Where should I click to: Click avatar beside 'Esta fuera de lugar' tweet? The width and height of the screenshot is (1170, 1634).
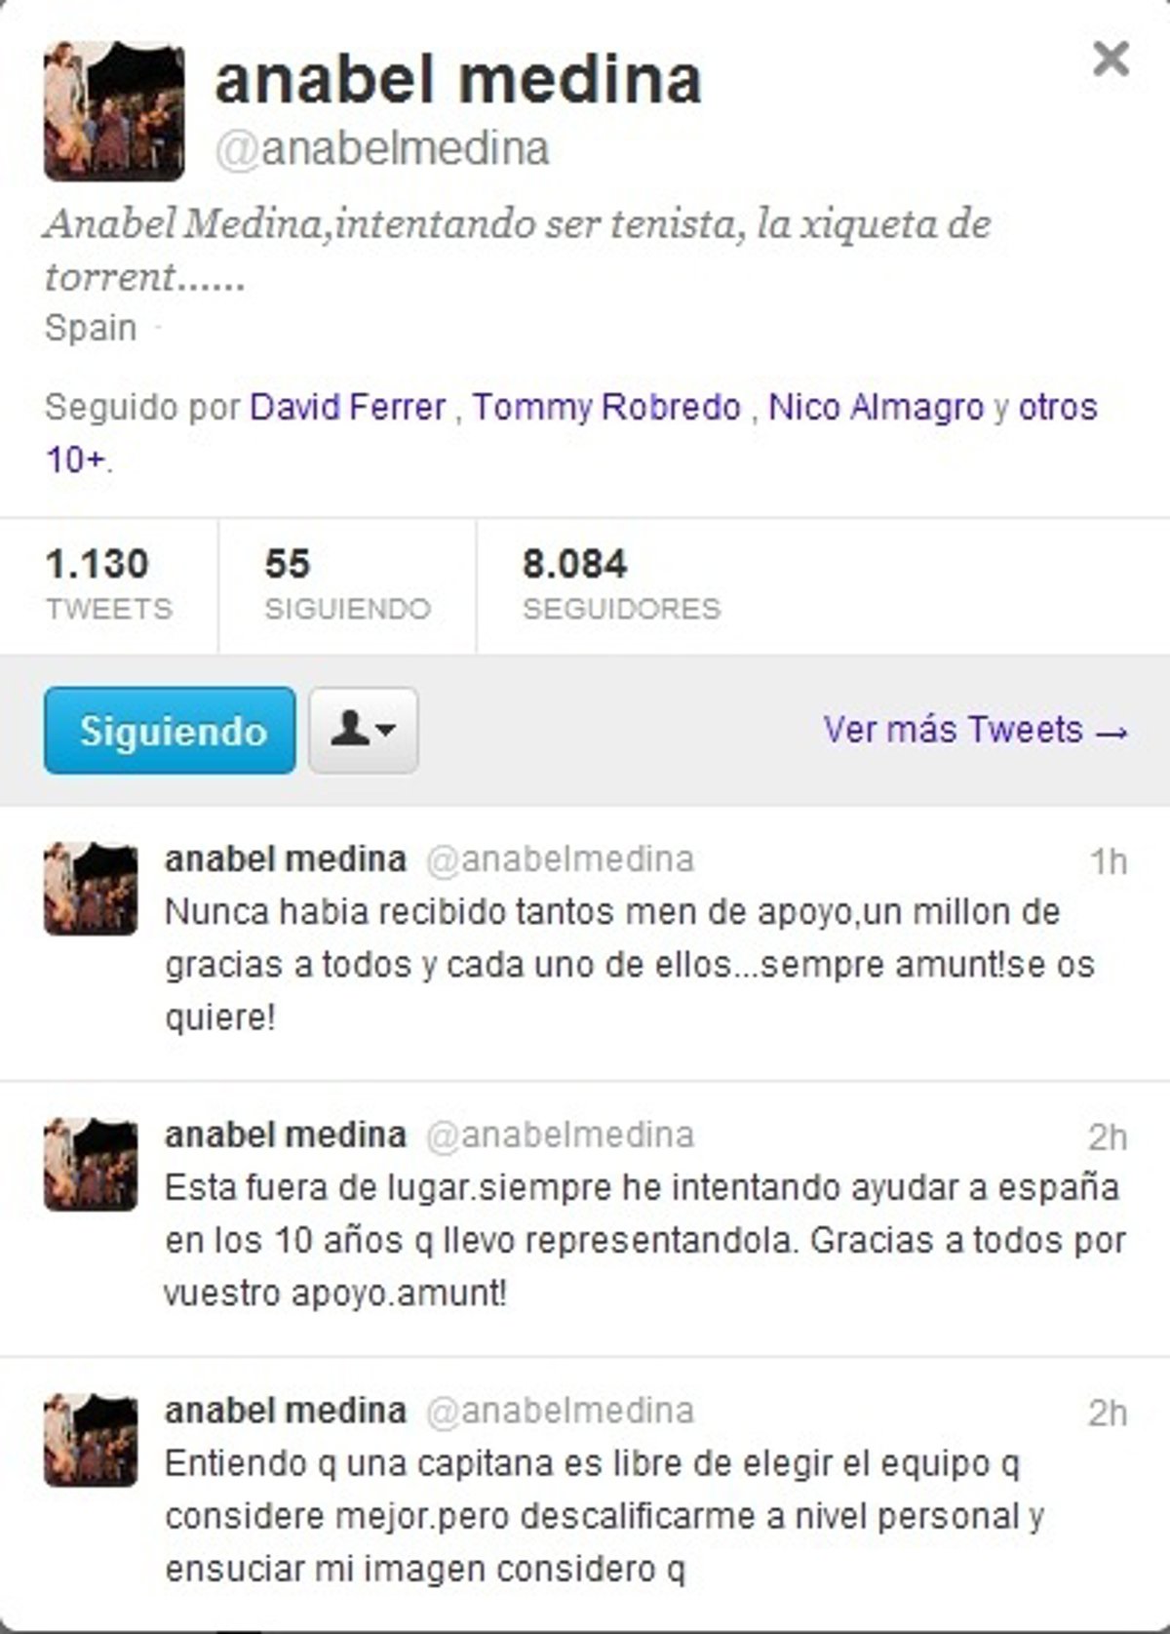coord(91,1165)
